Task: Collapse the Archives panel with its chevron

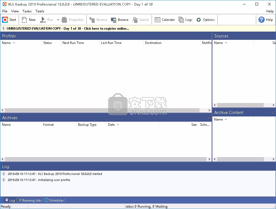Action: point(208,118)
